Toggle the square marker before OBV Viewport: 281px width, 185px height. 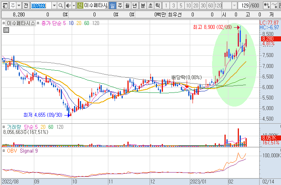click(4, 151)
